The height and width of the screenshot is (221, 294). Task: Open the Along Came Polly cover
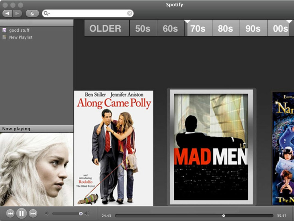coord(114,148)
